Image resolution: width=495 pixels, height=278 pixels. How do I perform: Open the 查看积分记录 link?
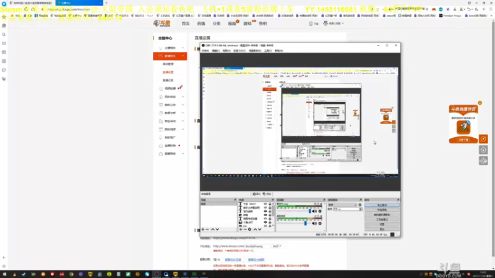pyautogui.click(x=233, y=259)
